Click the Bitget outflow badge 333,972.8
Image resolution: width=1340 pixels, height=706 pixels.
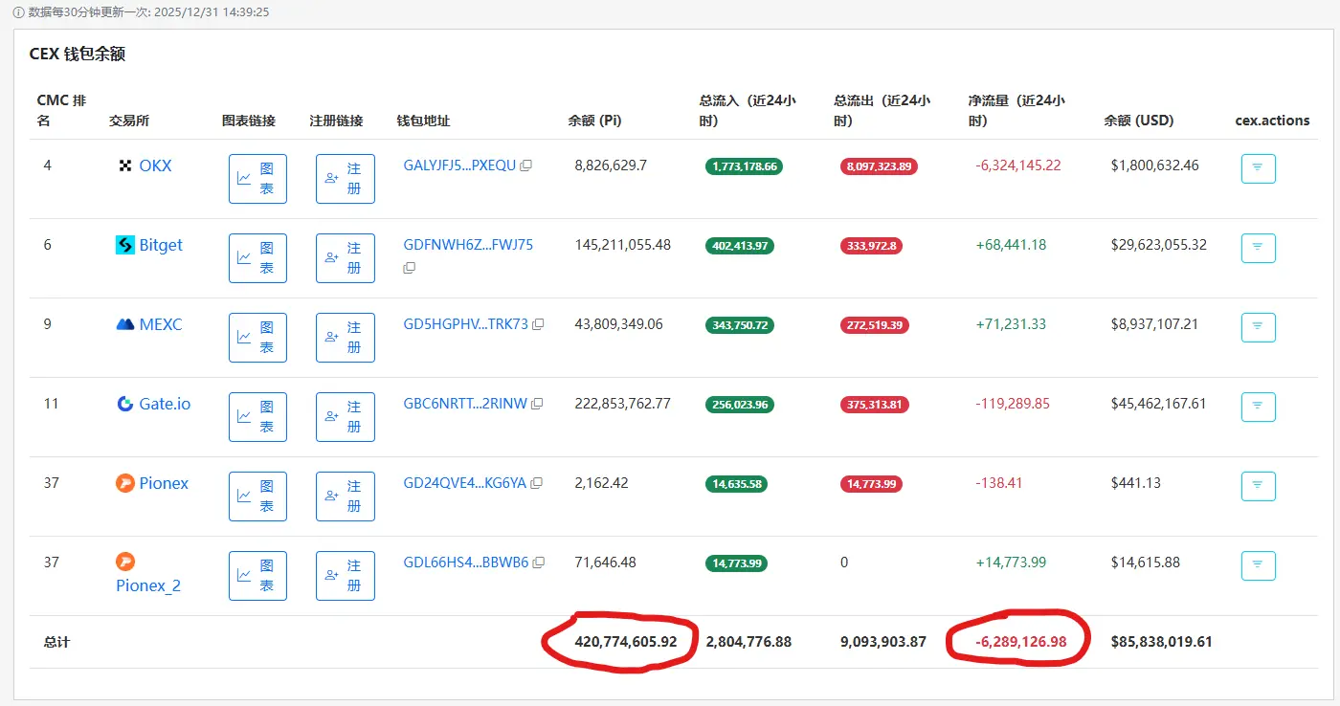(871, 246)
